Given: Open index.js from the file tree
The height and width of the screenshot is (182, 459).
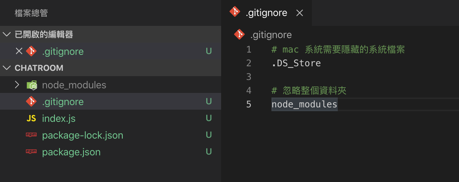Looking at the screenshot, I should tap(59, 118).
